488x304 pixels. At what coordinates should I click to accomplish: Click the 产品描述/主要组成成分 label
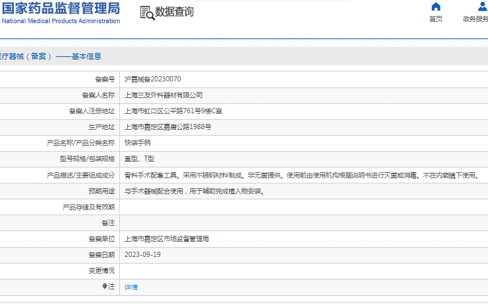[x=81, y=176]
